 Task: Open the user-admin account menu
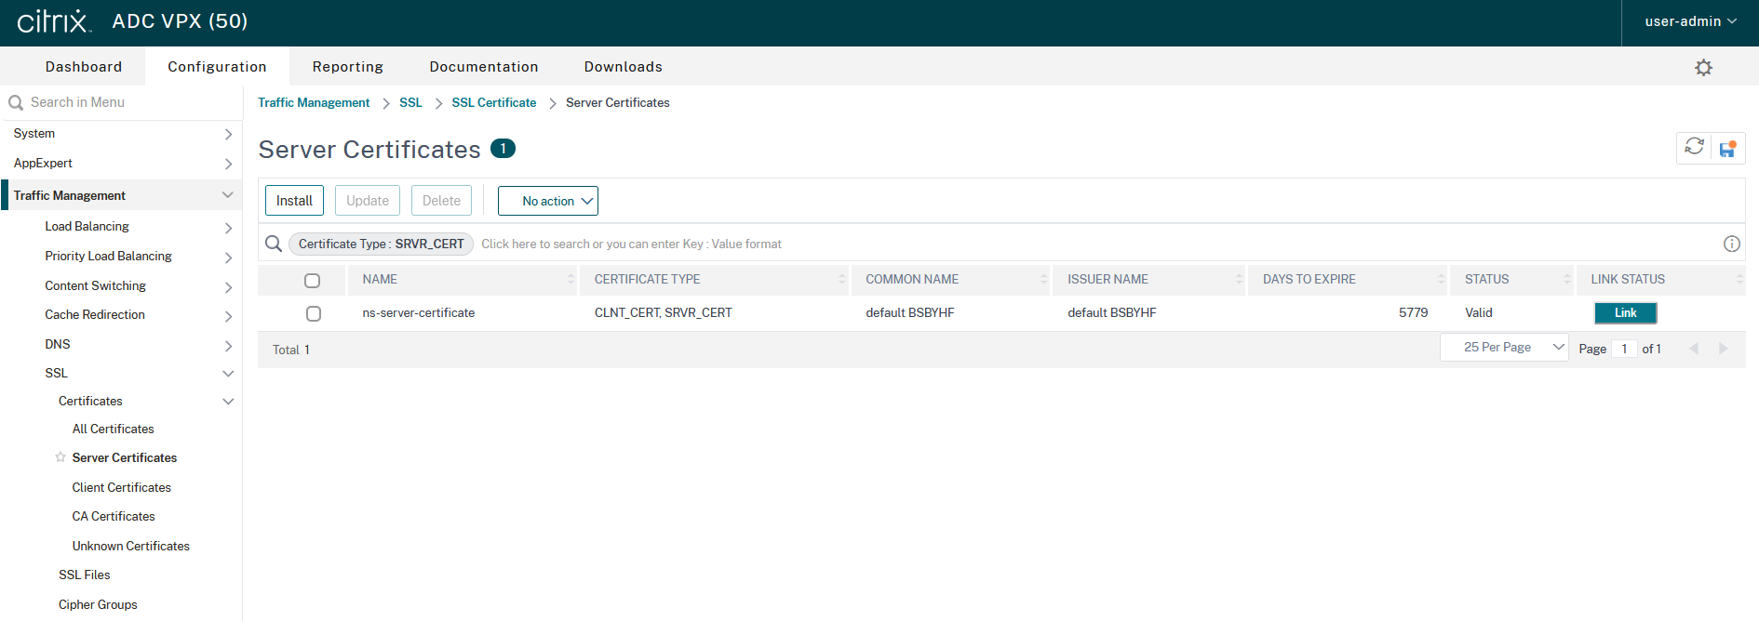(x=1689, y=21)
